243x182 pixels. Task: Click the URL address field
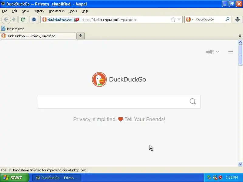[x=125, y=20]
